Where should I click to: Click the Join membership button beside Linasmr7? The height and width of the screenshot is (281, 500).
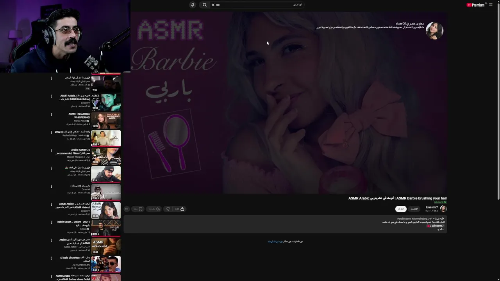pyautogui.click(x=414, y=209)
